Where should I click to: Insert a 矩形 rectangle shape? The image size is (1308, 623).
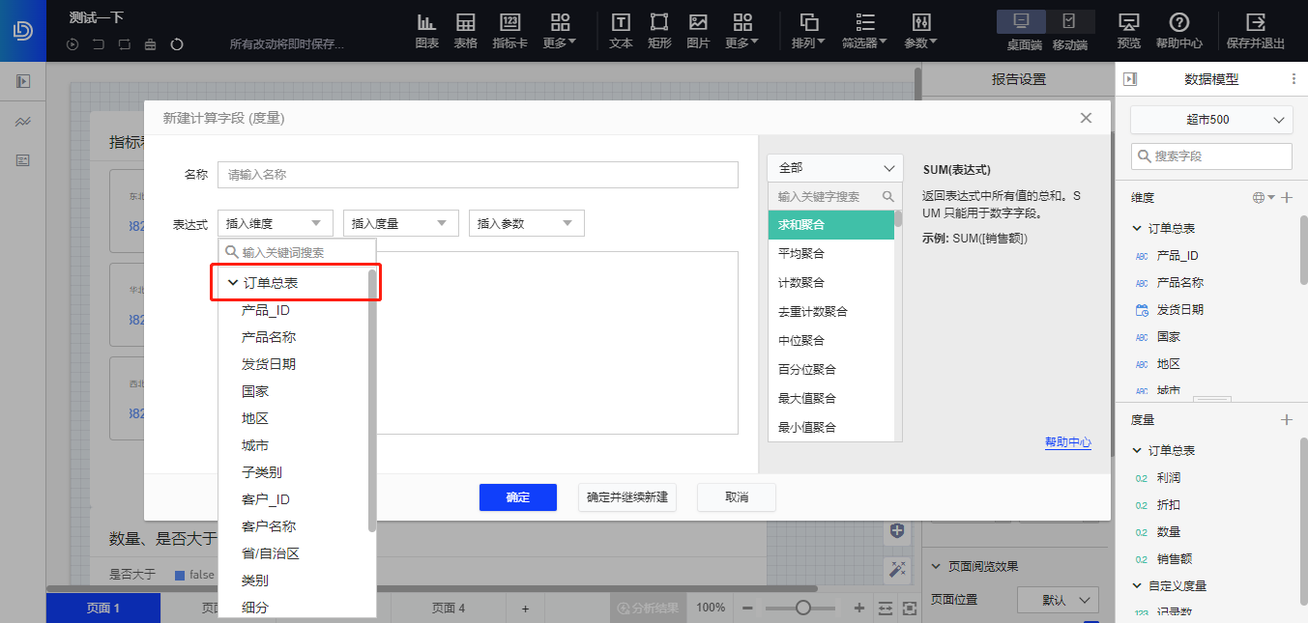click(658, 29)
